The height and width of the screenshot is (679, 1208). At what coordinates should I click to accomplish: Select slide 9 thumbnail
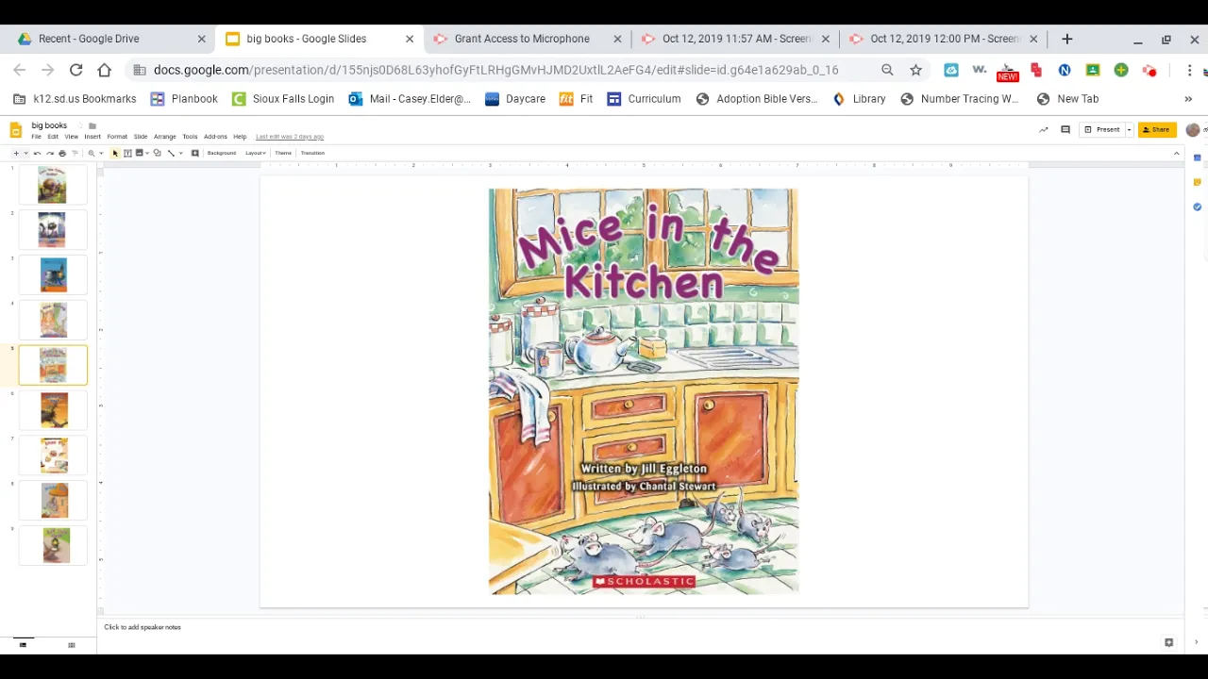(x=53, y=546)
